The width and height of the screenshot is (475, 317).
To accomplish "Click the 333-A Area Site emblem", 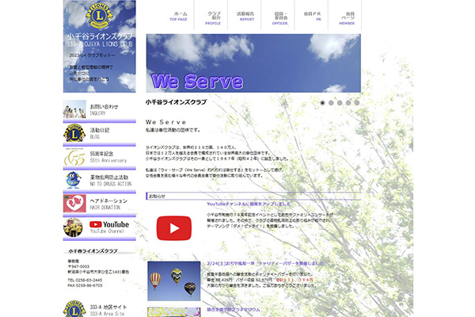I will click(x=74, y=309).
